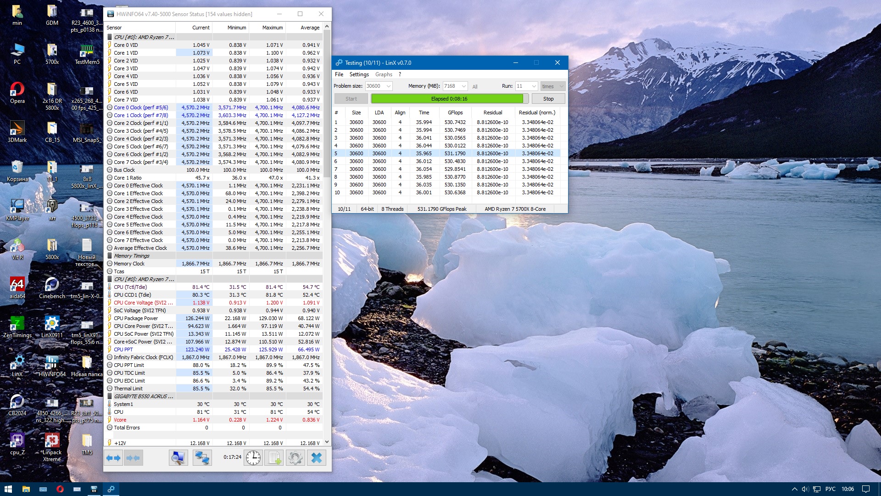Start logging with the sheet-plus icon
This screenshot has width=881, height=496.
coord(274,457)
